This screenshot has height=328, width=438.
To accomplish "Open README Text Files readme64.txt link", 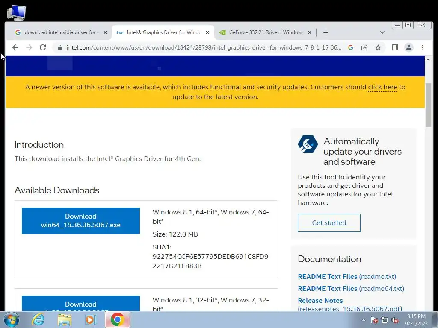I will (x=351, y=288).
